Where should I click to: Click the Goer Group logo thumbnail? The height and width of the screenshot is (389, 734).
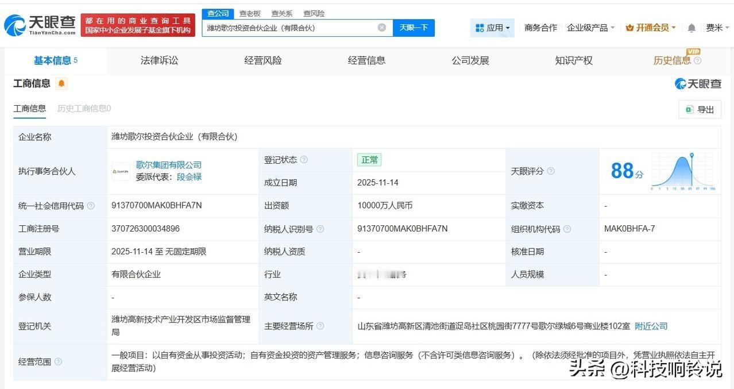[x=120, y=171]
